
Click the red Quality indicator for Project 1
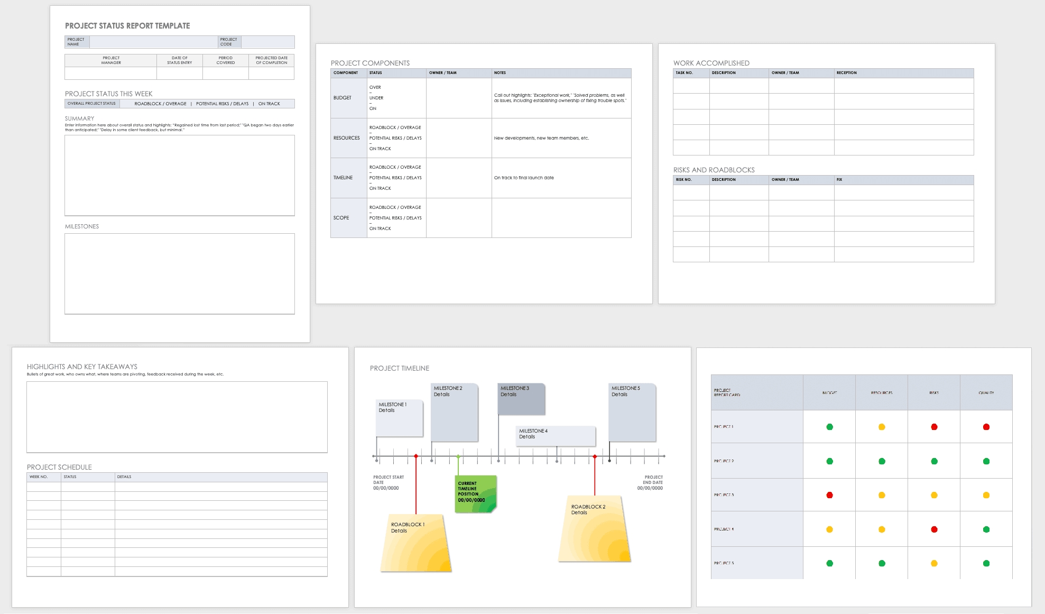click(985, 426)
